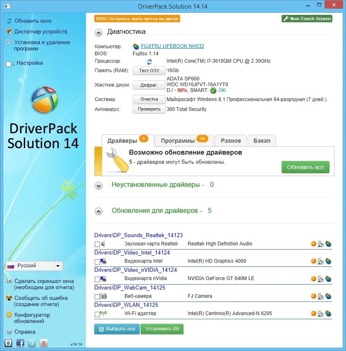The width and height of the screenshot is (346, 351).
Task: Check the Realtek sound card driver
Action: [x=97, y=244]
